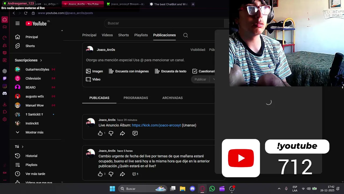
Task: Open Discord from the Opera sidebar
Action: pyautogui.click(x=5, y=93)
